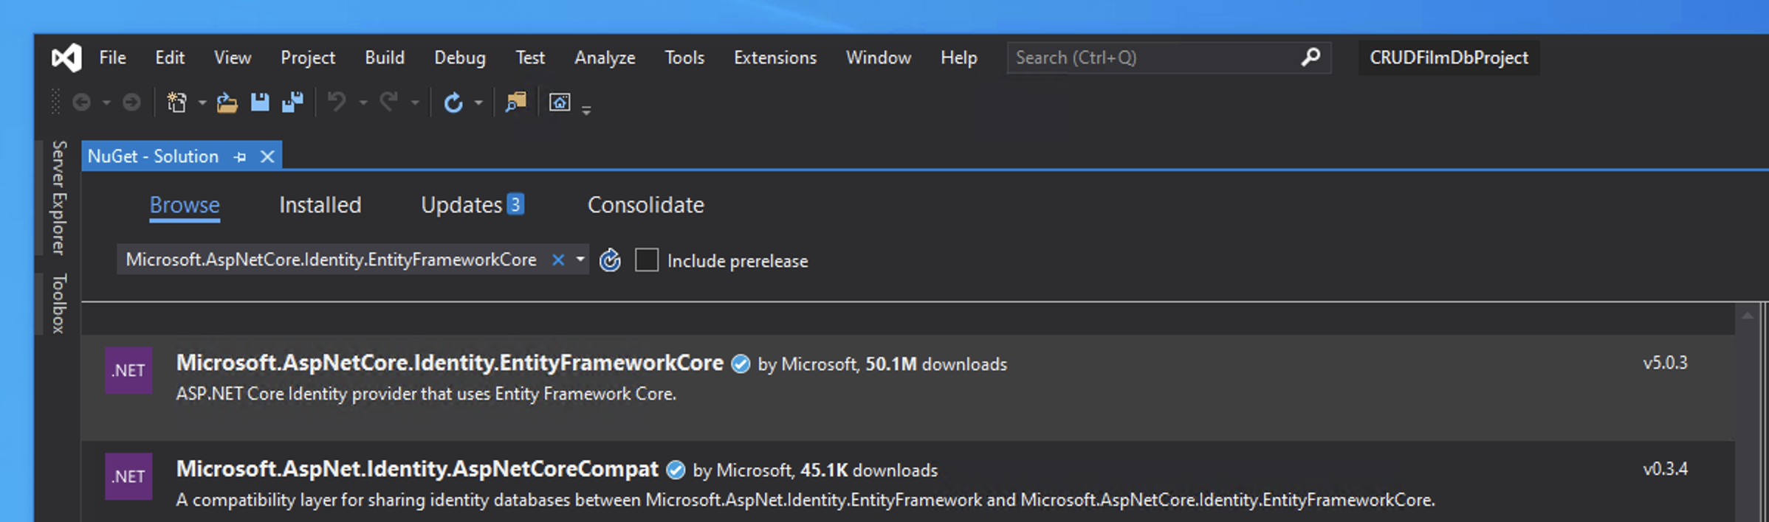Switch to the Browse tab

tap(185, 205)
